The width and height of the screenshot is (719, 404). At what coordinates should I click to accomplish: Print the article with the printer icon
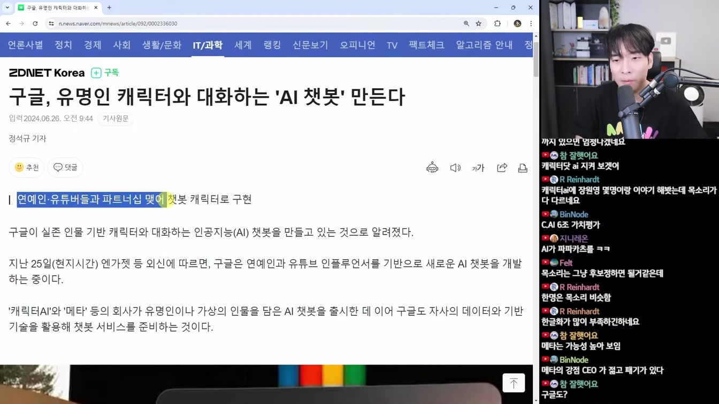point(523,168)
